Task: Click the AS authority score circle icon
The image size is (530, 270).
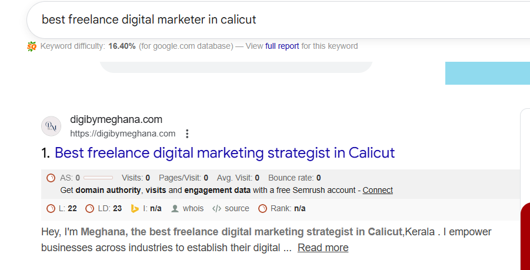Action: 51,178
